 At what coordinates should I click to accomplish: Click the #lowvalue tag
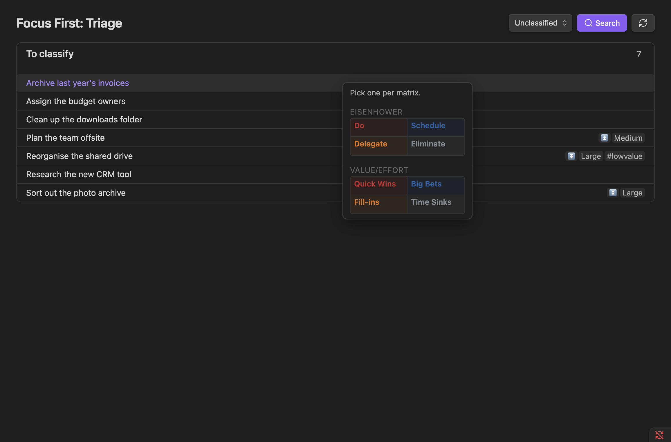click(625, 156)
